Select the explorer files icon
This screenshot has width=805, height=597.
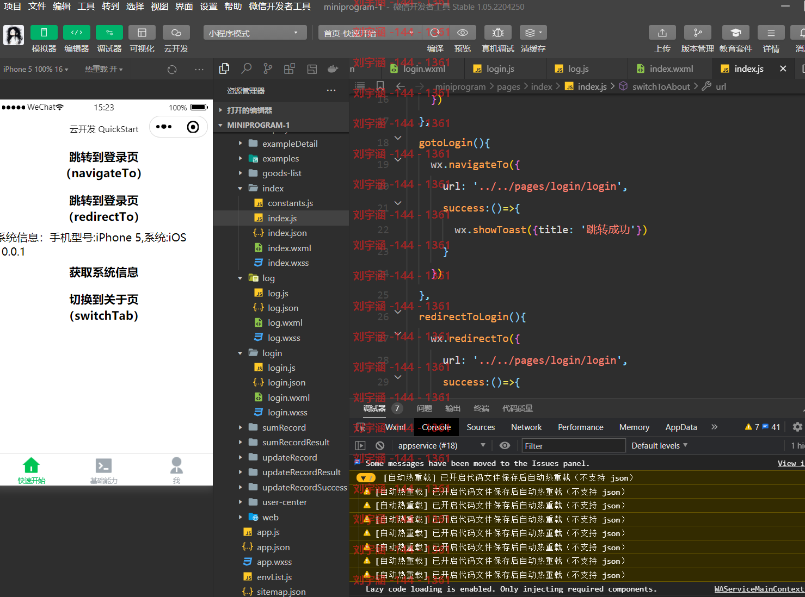(x=224, y=69)
